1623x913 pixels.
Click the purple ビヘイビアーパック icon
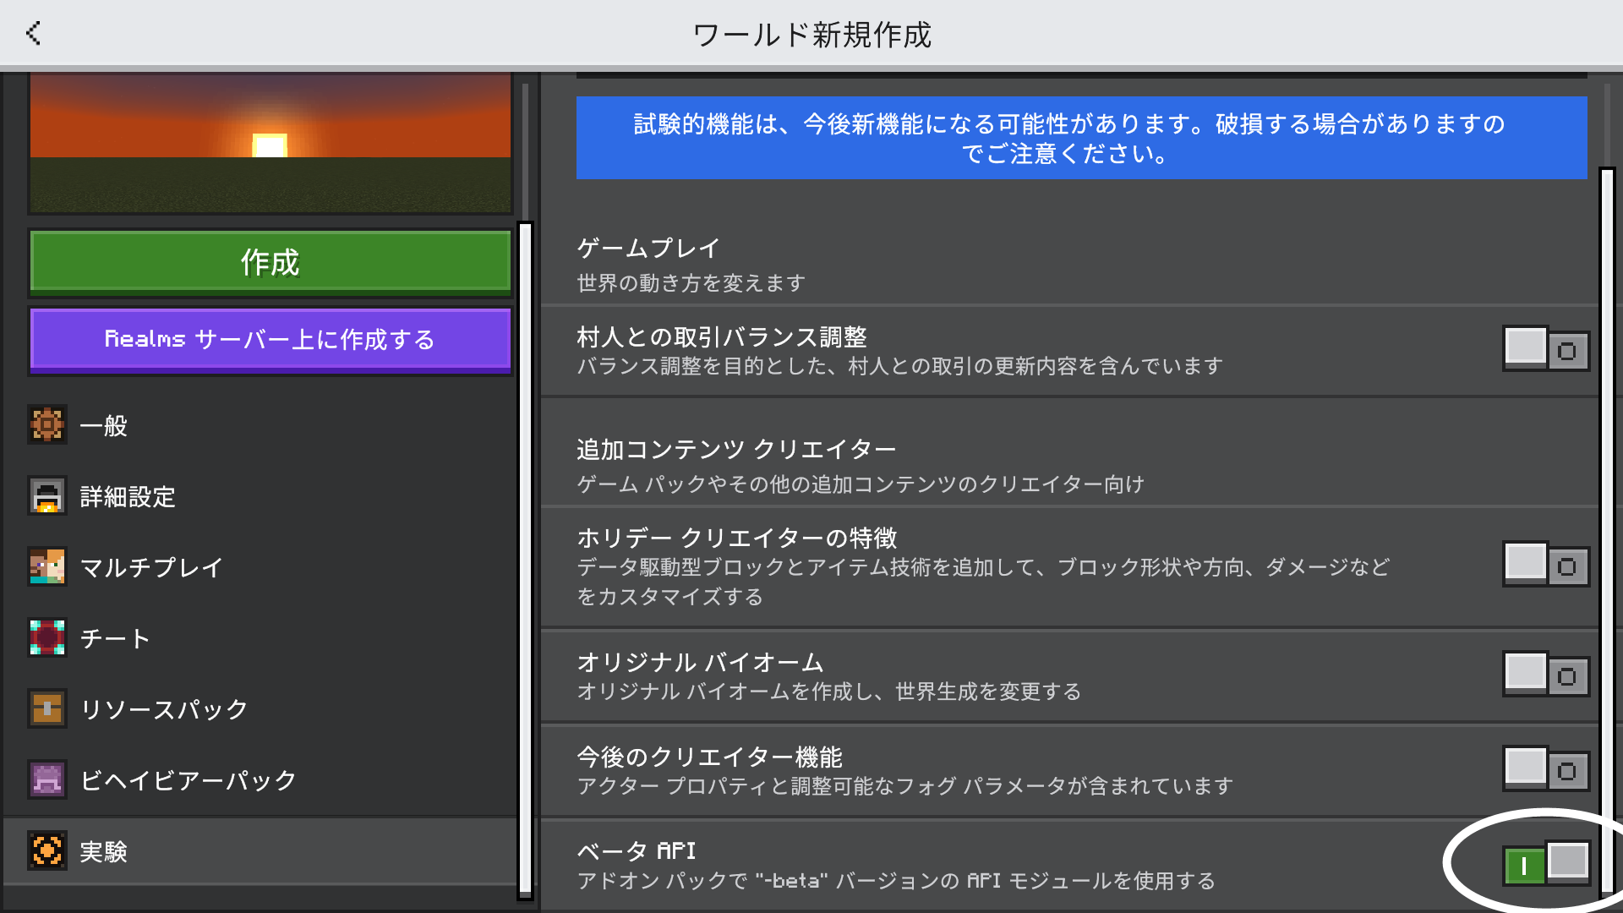tap(47, 779)
